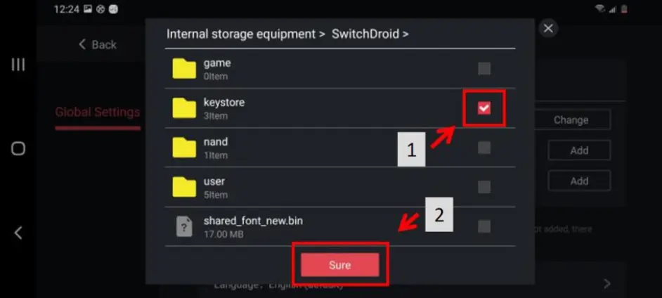The width and height of the screenshot is (662, 298).
Task: Open the keystore folder icon
Action: 184,108
